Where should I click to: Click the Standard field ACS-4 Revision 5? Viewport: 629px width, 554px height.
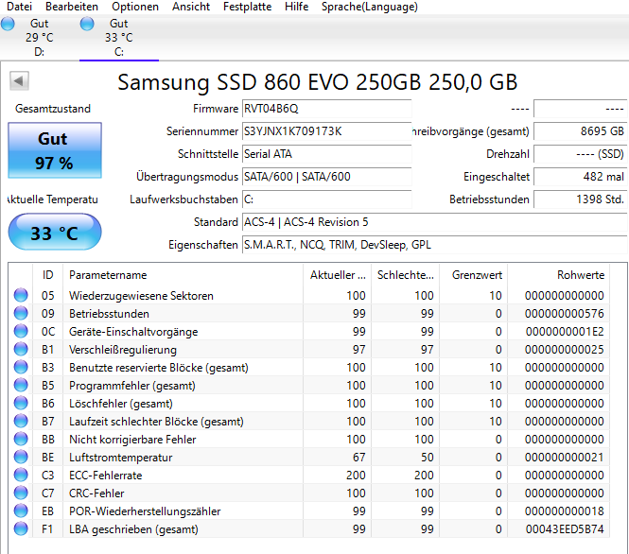pyautogui.click(x=435, y=222)
